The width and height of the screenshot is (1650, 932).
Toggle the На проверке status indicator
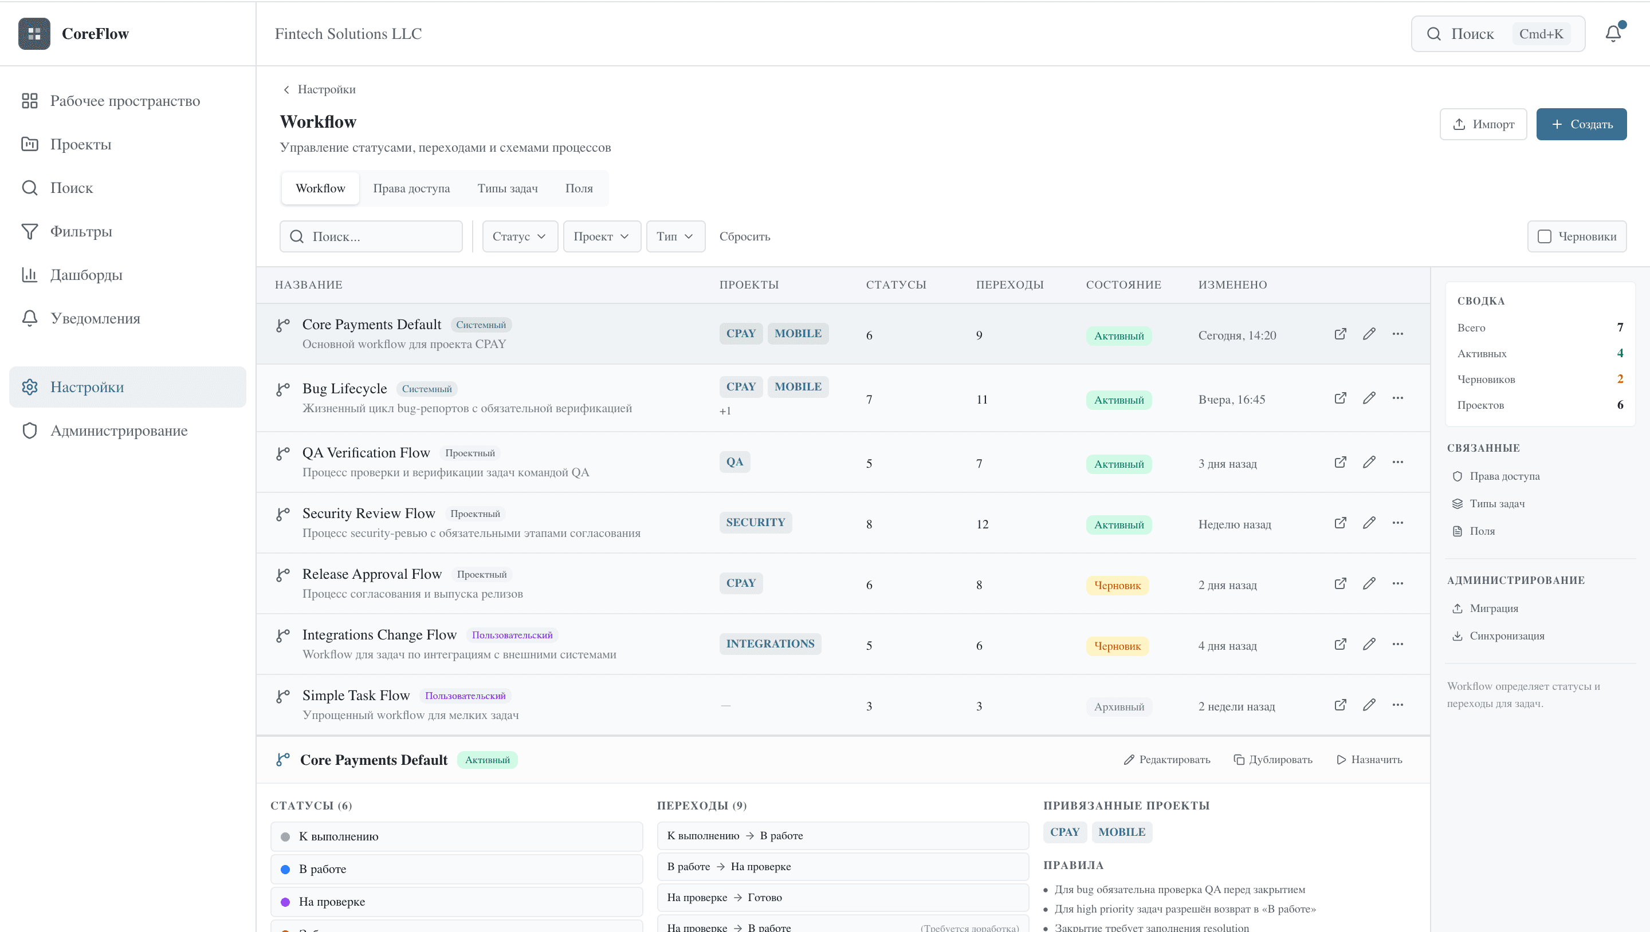point(286,901)
